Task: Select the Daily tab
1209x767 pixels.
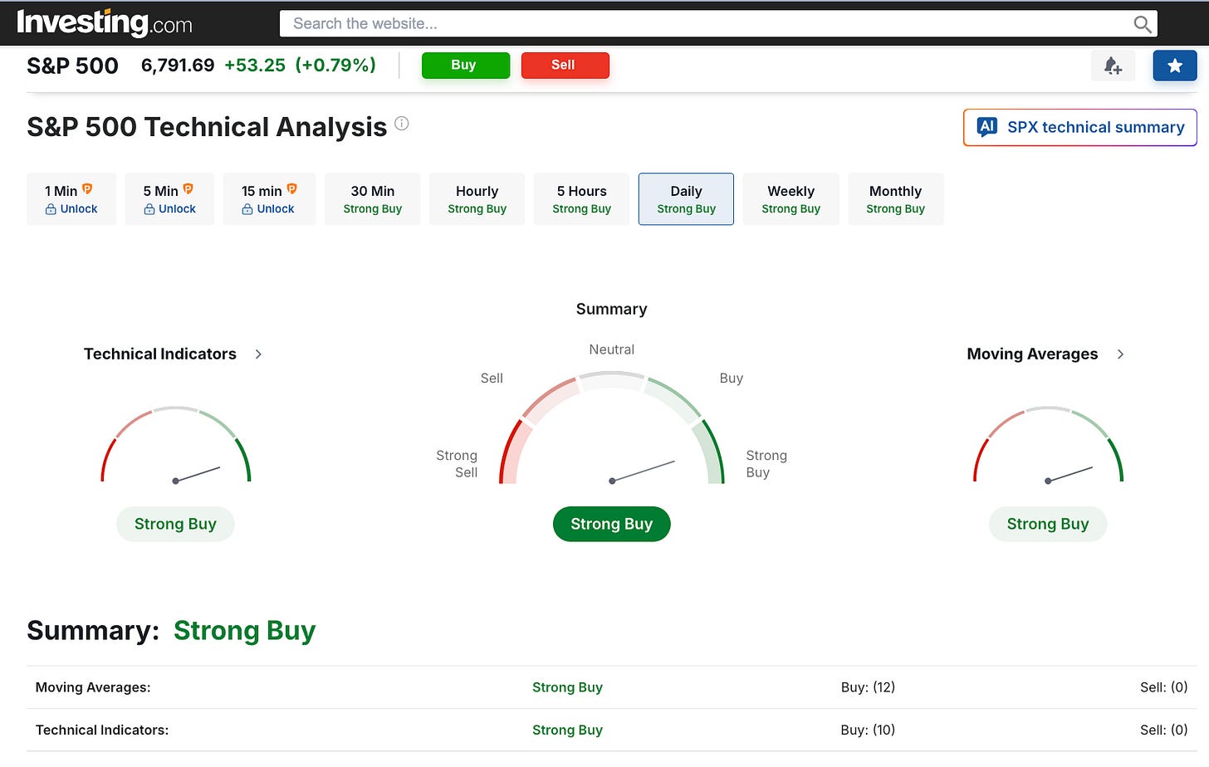Action: (x=686, y=199)
